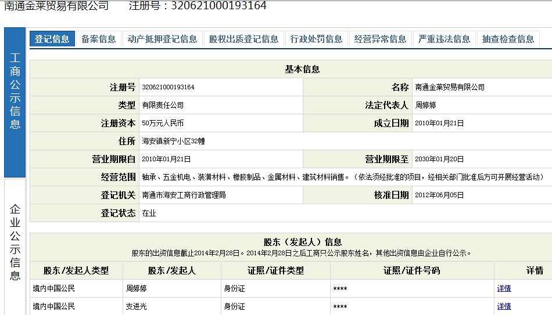This screenshot has width=552, height=315.
Task: Click the 南通市海安工商行政管理局 authority cell
Action: pyautogui.click(x=184, y=195)
